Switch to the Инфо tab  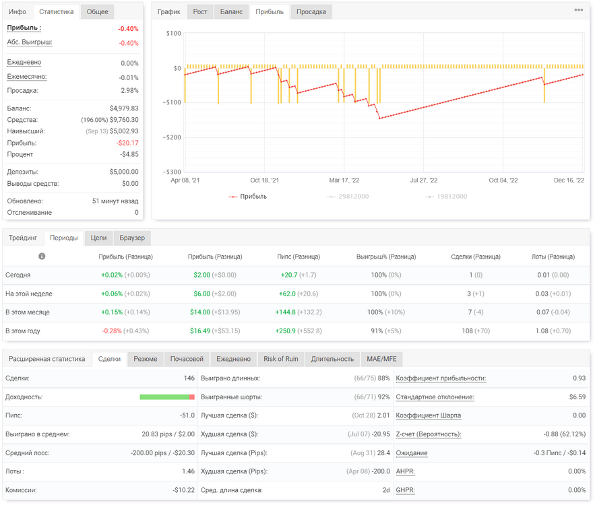[18, 11]
